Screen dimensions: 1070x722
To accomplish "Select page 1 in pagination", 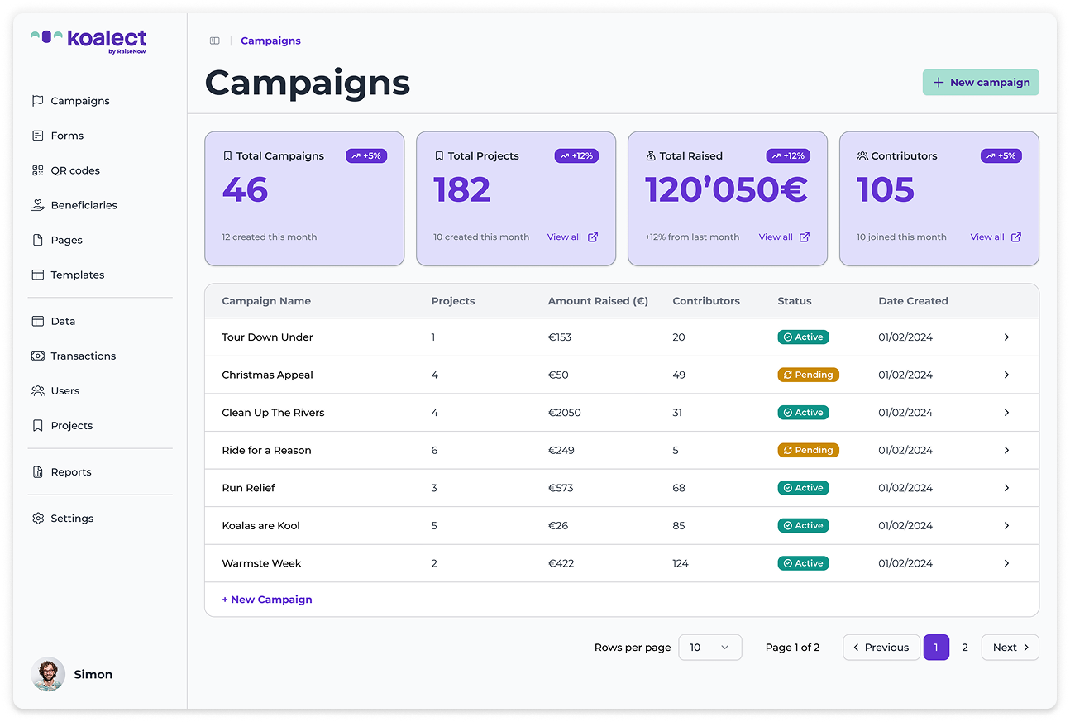I will click(x=936, y=648).
